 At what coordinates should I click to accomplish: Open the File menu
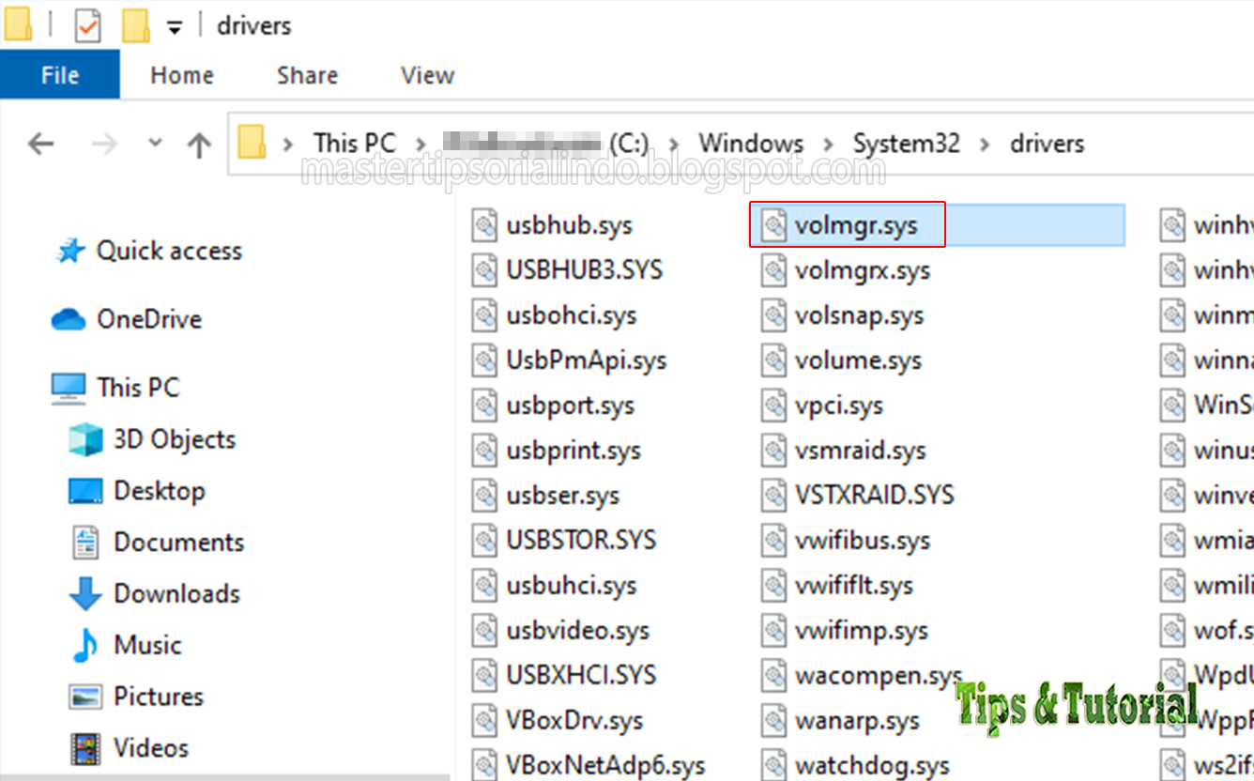pyautogui.click(x=59, y=75)
